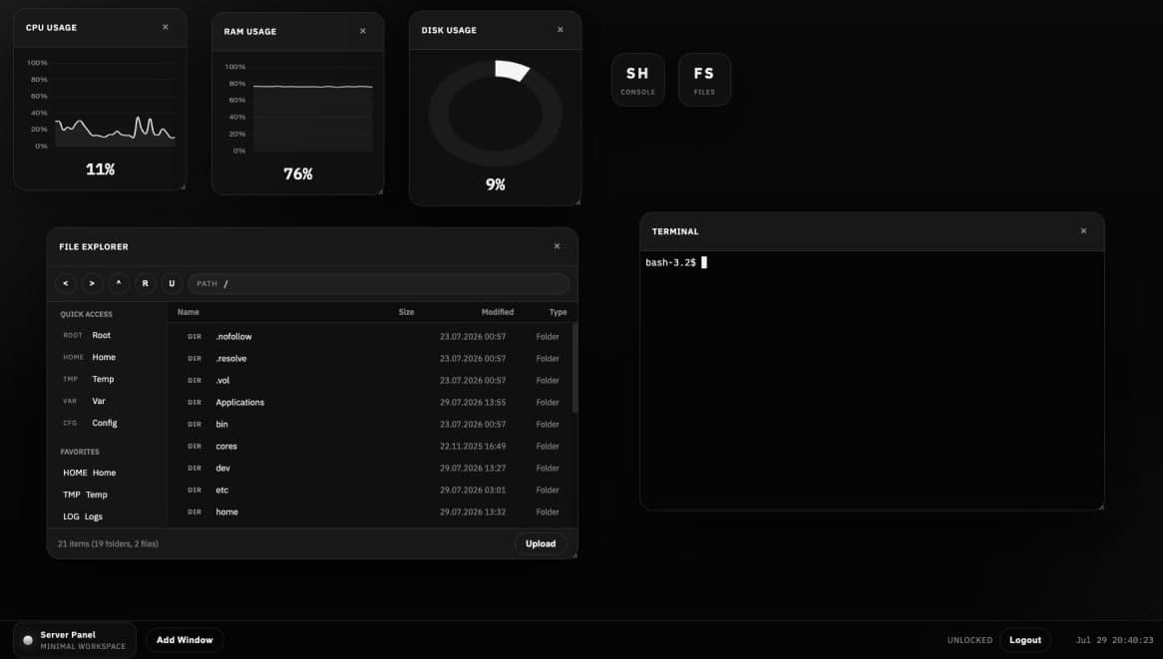The image size is (1163, 659).
Task: Go forward in File Explorer
Action: pos(92,284)
